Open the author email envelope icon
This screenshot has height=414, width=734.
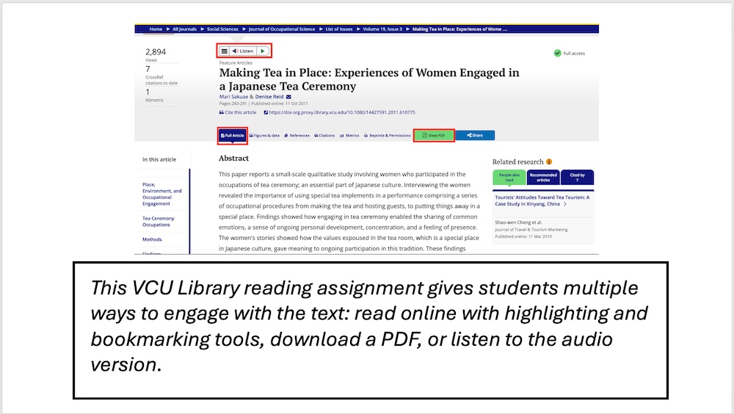click(x=288, y=97)
